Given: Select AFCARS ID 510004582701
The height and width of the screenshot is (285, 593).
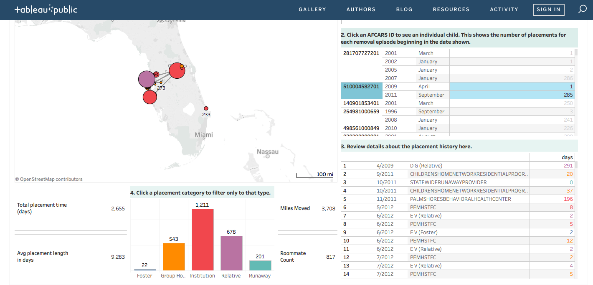Looking at the screenshot, I should pos(361,87).
